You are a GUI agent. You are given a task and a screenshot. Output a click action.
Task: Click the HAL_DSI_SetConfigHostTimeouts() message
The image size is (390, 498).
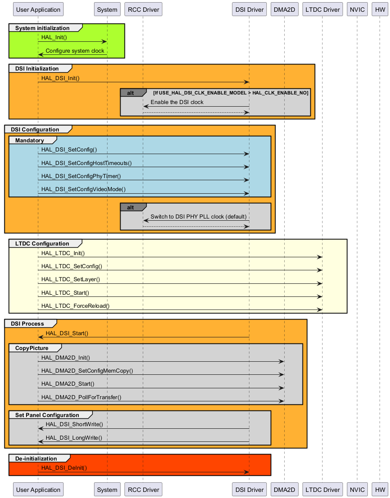coord(86,163)
